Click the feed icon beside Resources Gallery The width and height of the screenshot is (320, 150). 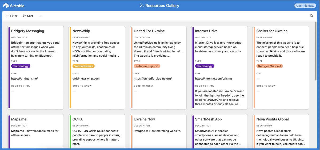point(142,6)
